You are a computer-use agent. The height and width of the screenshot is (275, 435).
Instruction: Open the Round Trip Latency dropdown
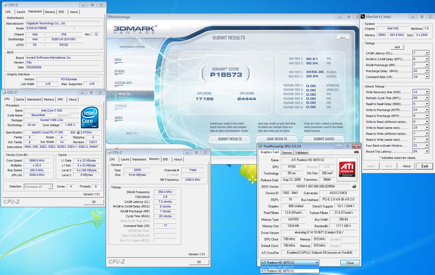[427, 151]
